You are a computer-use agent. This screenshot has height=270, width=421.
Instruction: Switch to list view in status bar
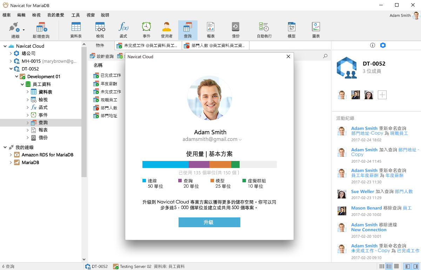click(382, 266)
